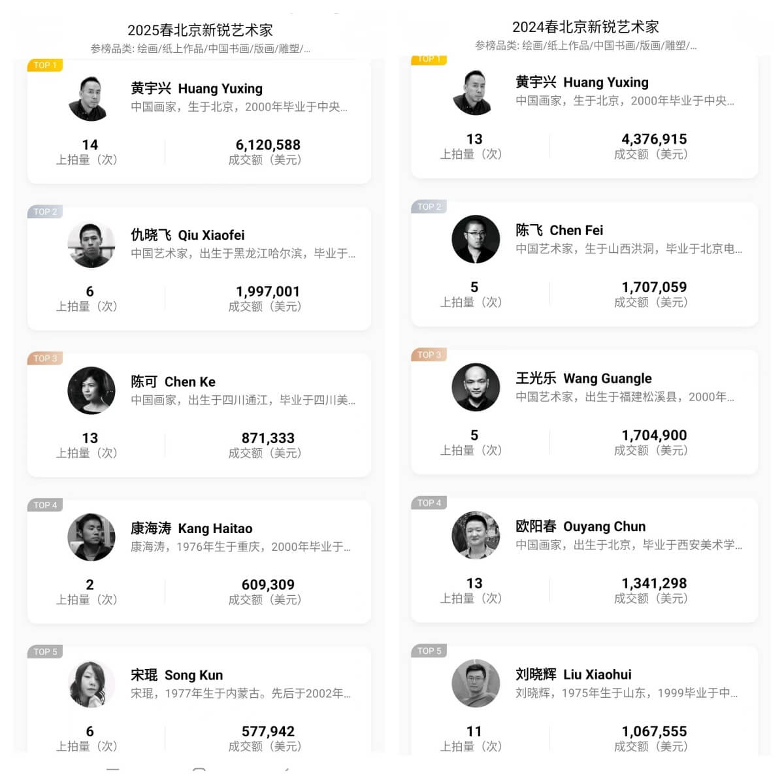Tap Chen Fei's round portrait
The height and width of the screenshot is (784, 784).
(476, 239)
